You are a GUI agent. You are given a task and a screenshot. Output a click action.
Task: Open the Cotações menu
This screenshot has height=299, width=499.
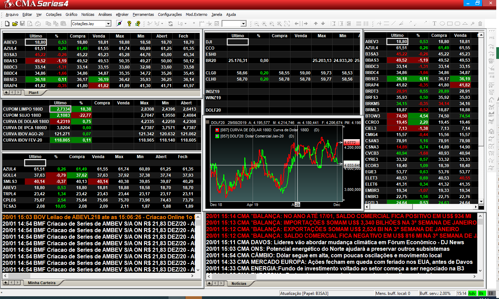click(x=54, y=14)
